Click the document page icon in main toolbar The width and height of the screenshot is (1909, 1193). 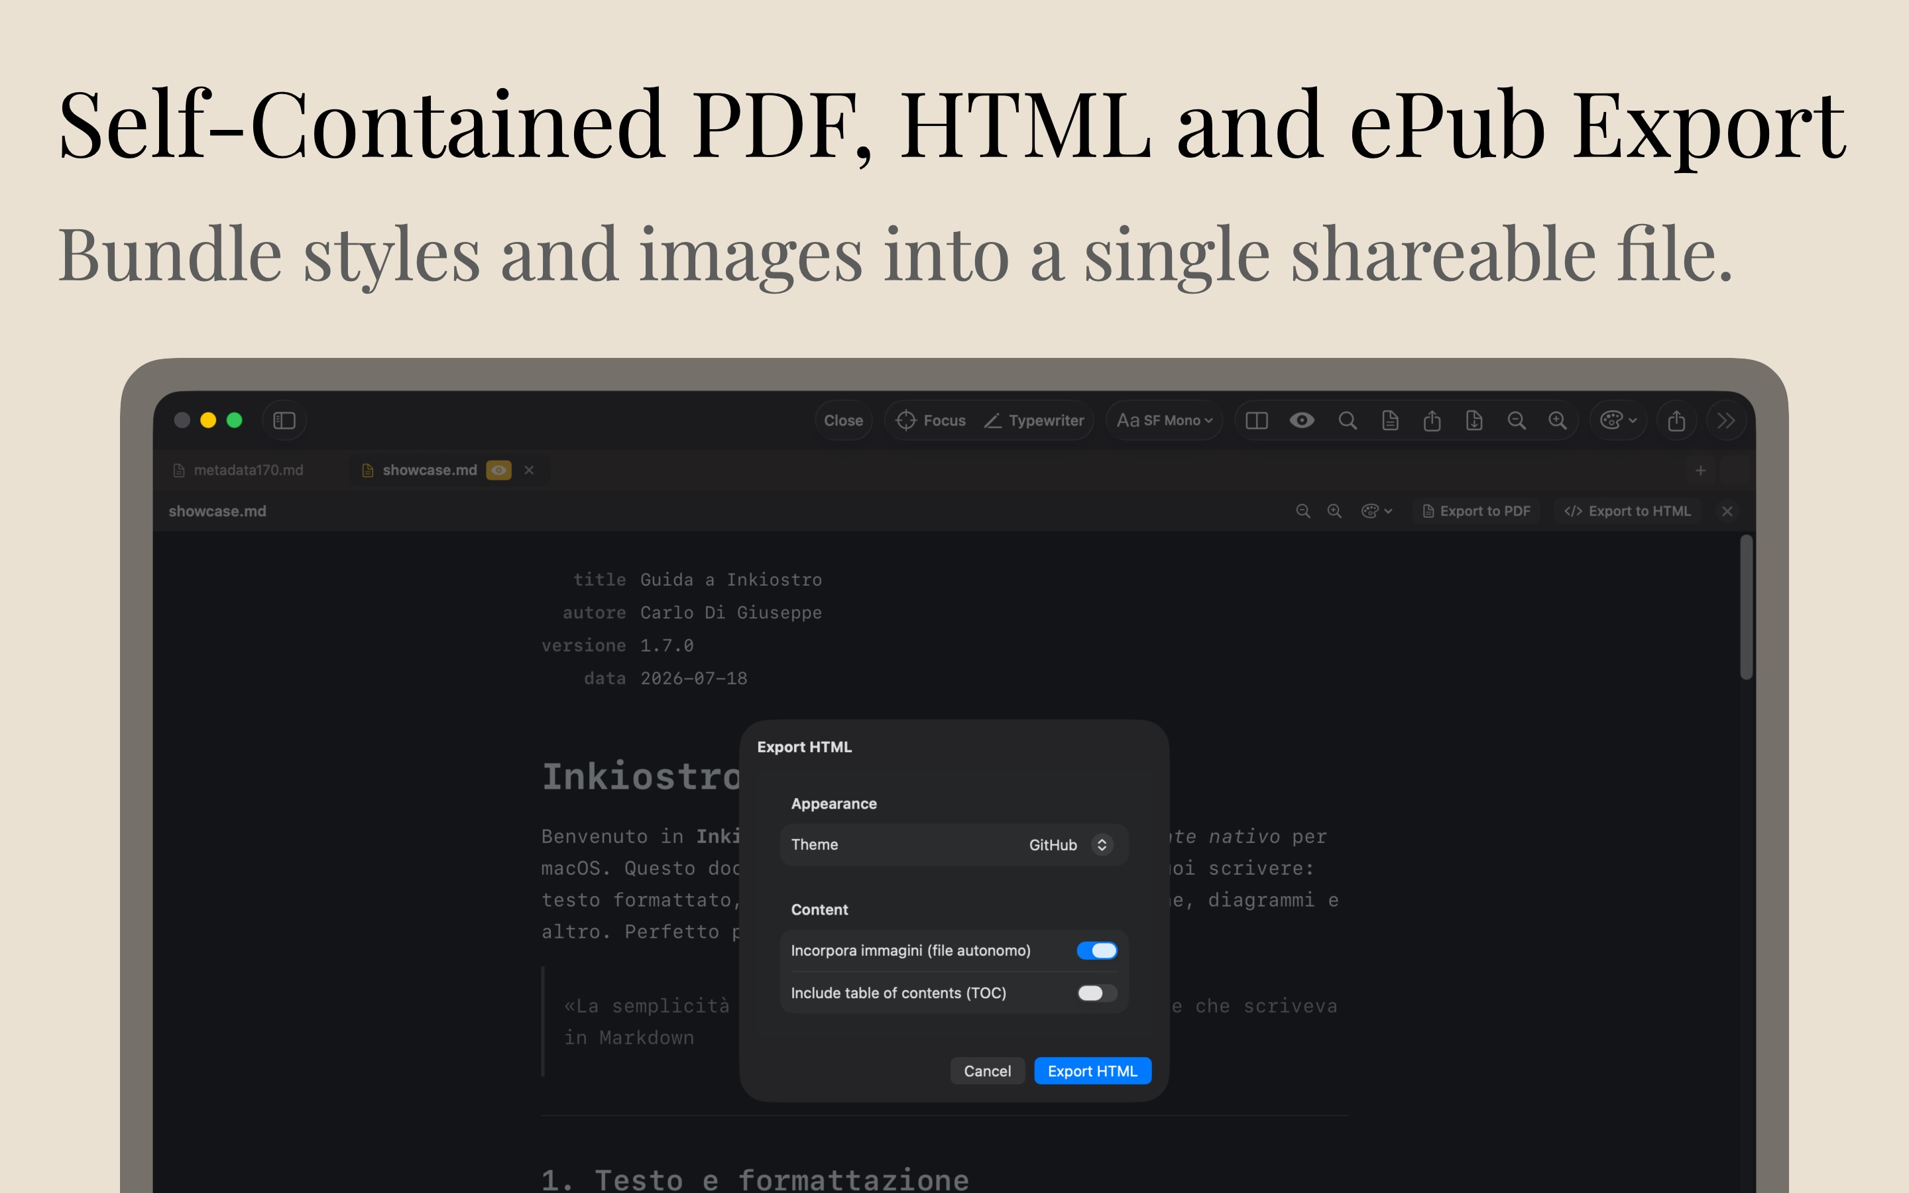tap(1390, 421)
